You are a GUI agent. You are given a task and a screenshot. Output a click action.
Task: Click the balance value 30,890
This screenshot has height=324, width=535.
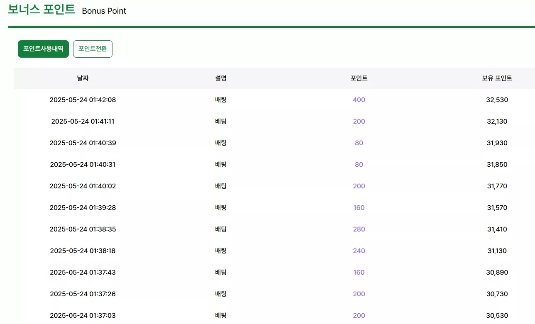click(x=497, y=272)
